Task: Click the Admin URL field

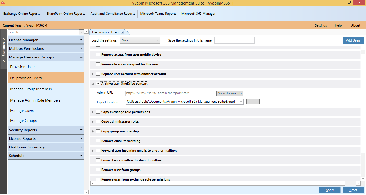Action: (170, 93)
